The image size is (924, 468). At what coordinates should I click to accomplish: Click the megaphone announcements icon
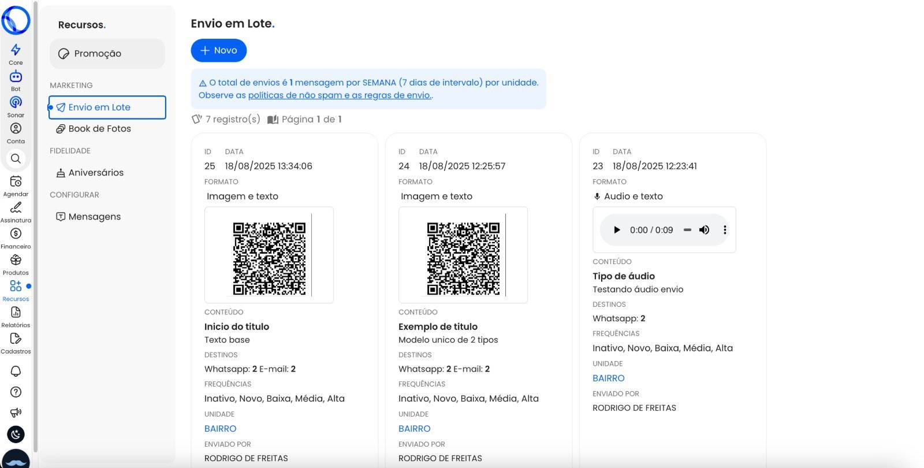(x=16, y=413)
